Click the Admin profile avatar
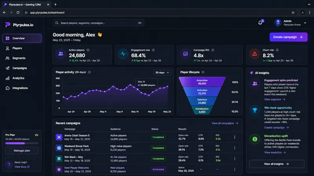Screen dimensions: 314x176 (x=278, y=23)
